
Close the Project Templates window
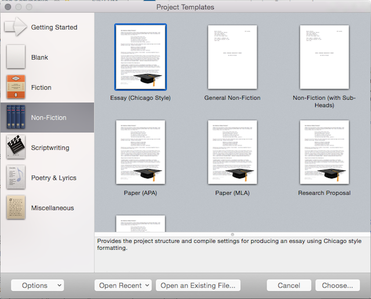(8, 7)
